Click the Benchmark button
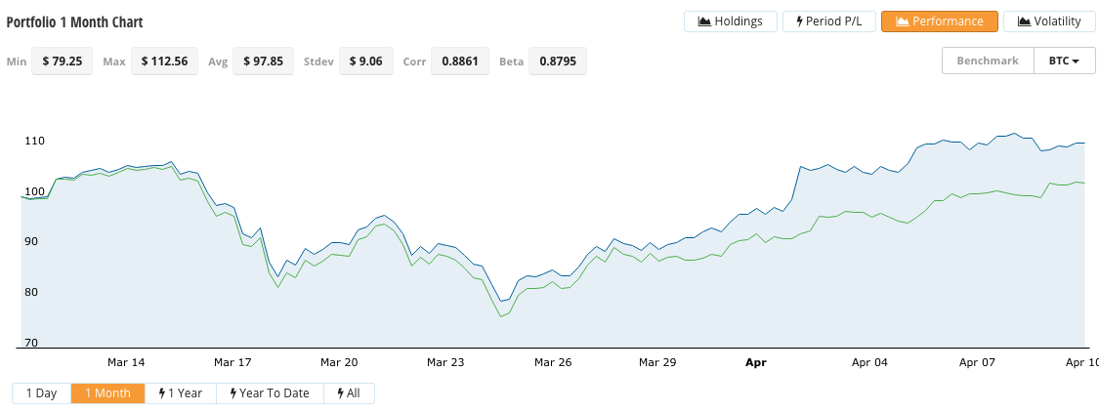This screenshot has width=1099, height=412. click(x=988, y=61)
